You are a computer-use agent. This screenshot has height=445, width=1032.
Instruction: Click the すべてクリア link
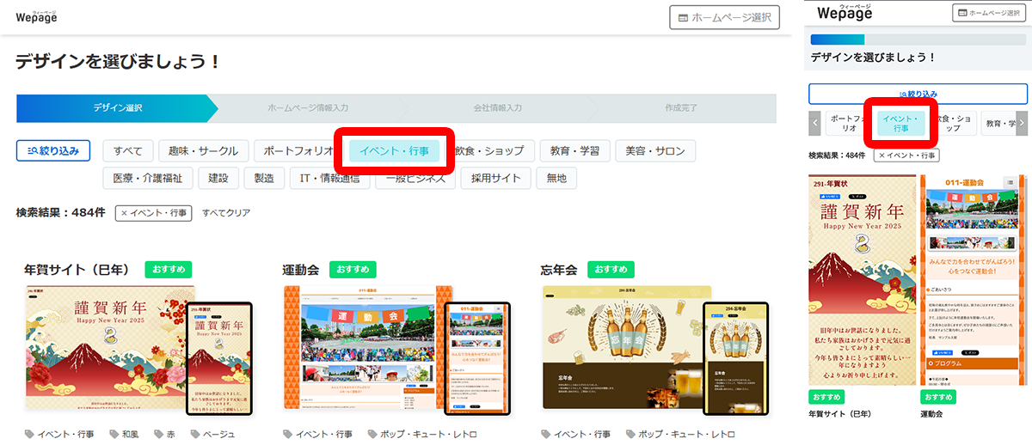tap(225, 213)
